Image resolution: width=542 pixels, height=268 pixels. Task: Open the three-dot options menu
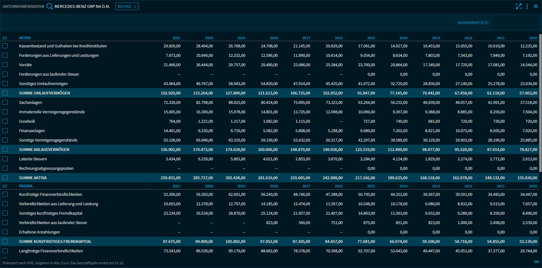pos(527,6)
